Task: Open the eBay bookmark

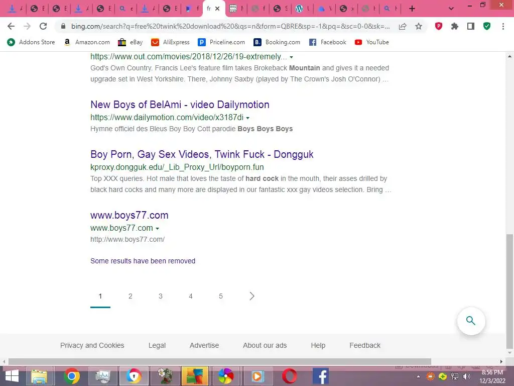Action: pyautogui.click(x=131, y=42)
